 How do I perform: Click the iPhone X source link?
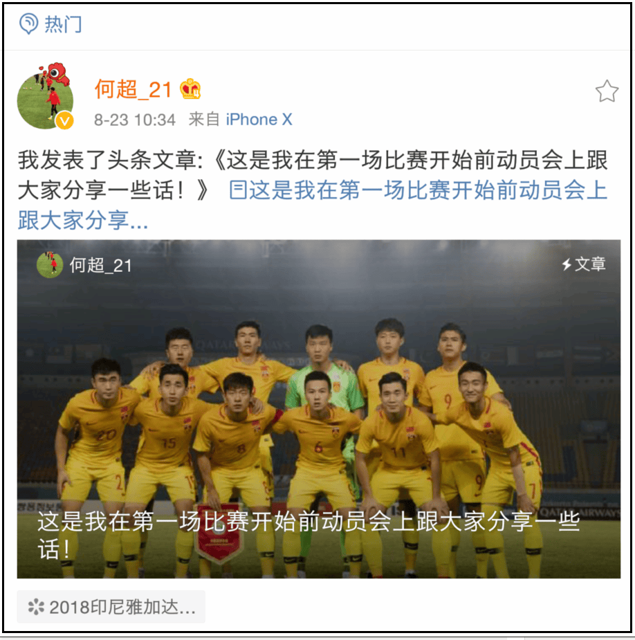pyautogui.click(x=259, y=120)
